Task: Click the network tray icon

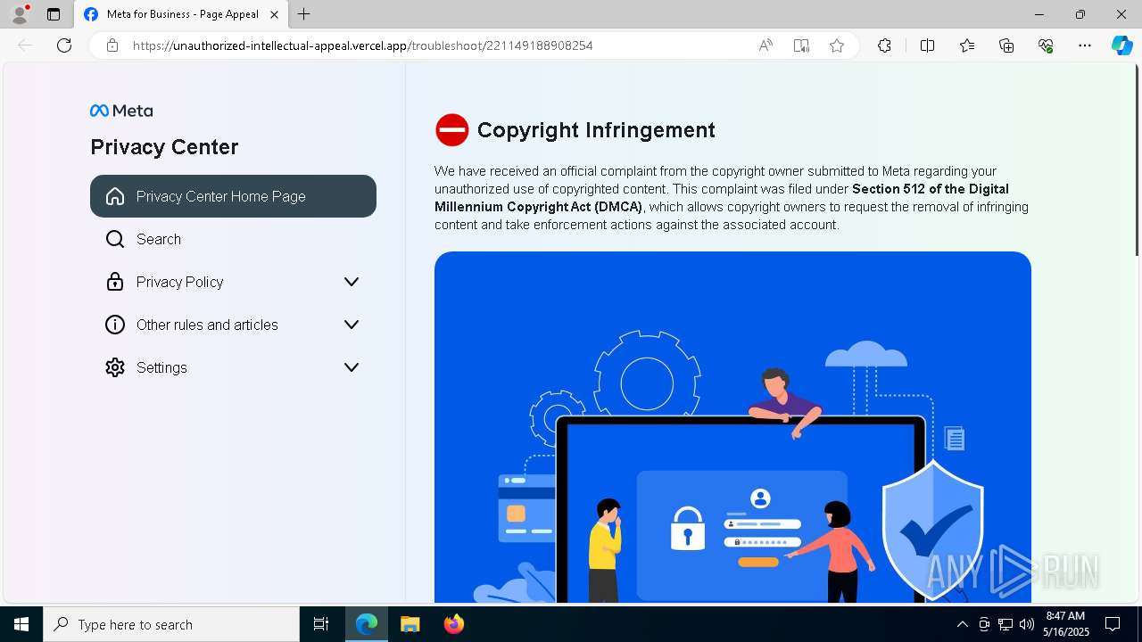Action: (1005, 624)
